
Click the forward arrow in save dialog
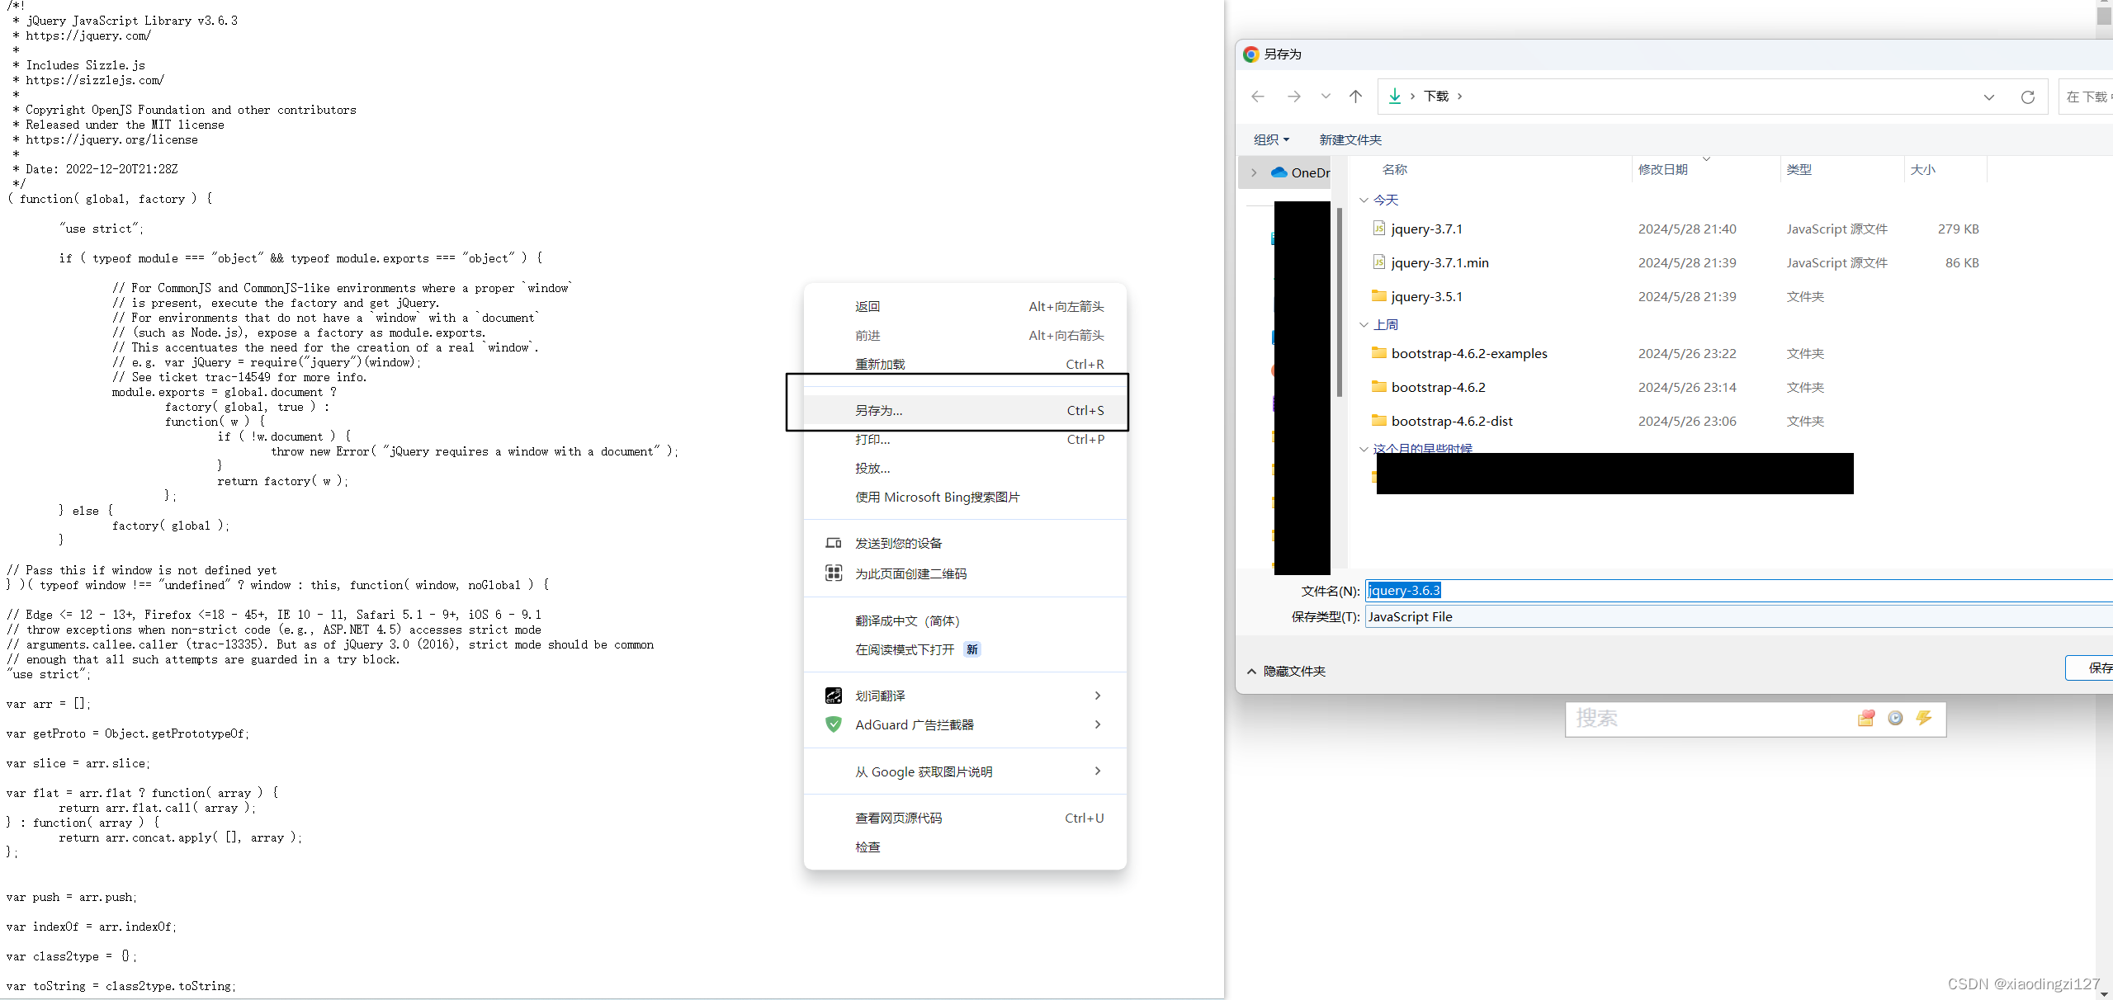(1293, 97)
